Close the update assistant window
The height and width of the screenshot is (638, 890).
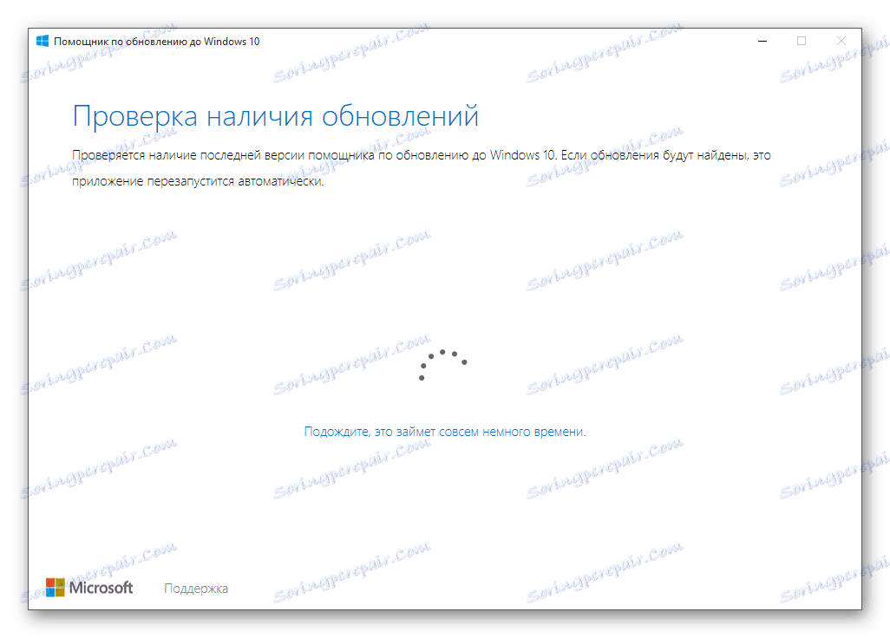coord(841,41)
